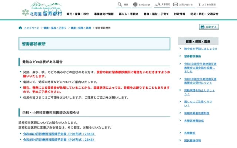Click the 健康・保険・医療 sidebar heading
Image resolution: width=237 pixels, height=148 pixels.
tap(198, 41)
